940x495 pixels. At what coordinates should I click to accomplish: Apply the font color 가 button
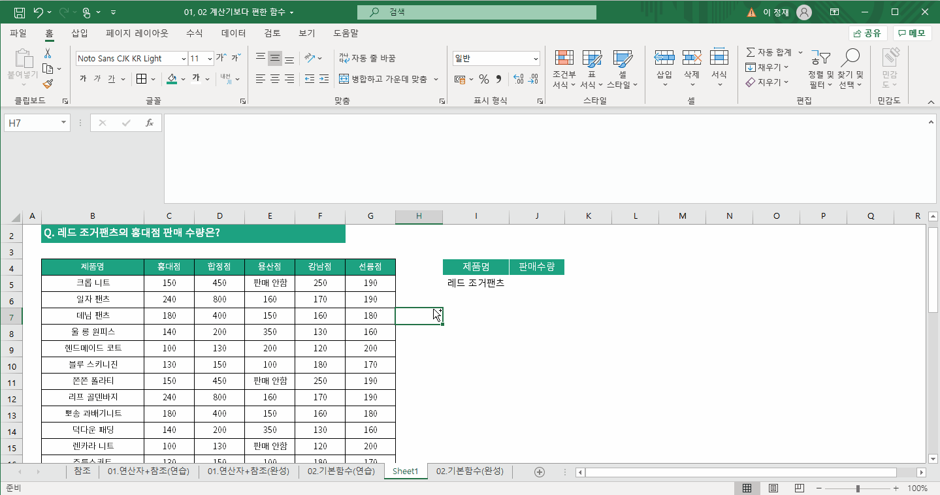click(195, 79)
